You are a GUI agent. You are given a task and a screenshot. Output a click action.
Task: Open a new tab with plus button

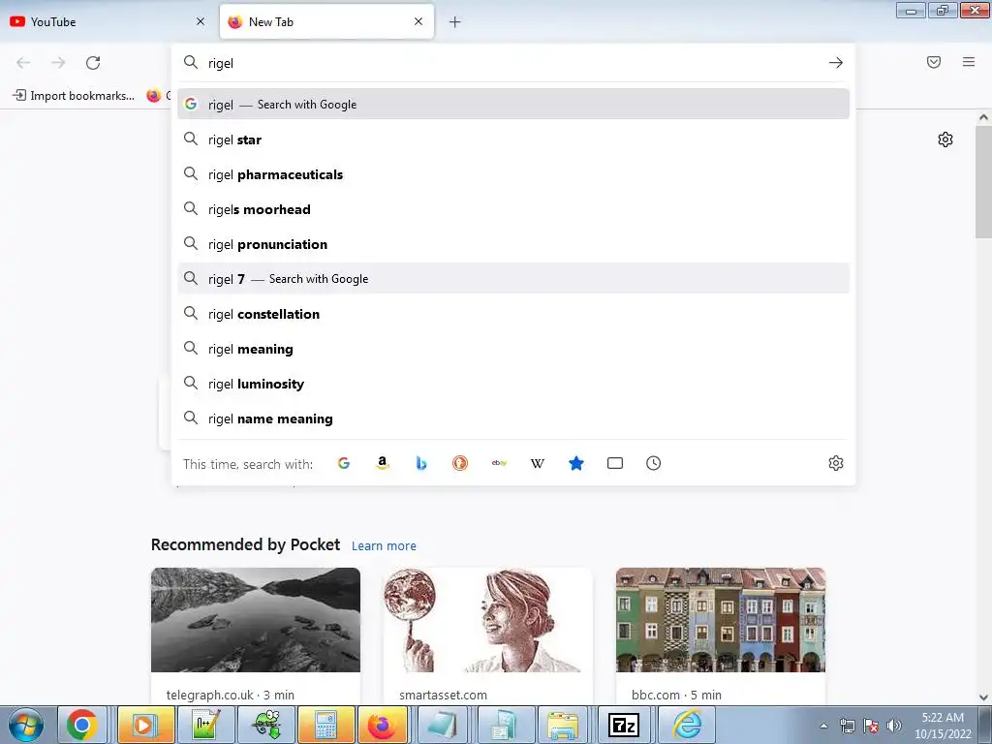point(455,22)
